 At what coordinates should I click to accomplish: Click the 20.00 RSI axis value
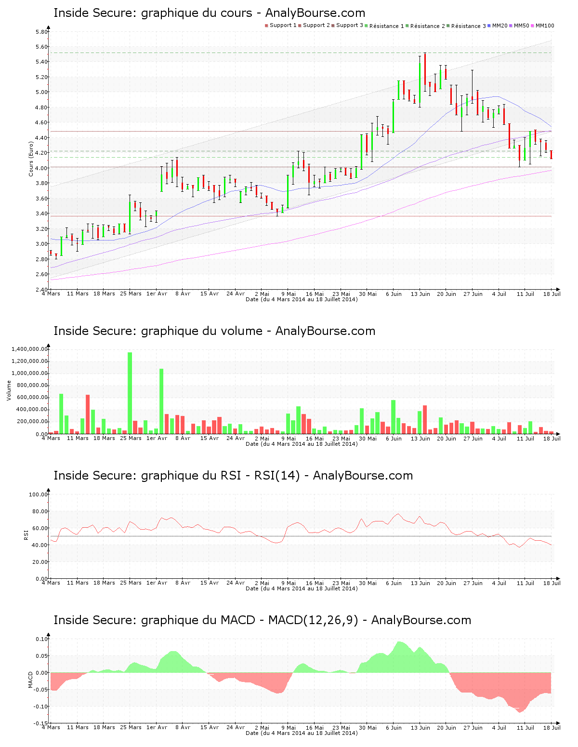click(40, 562)
